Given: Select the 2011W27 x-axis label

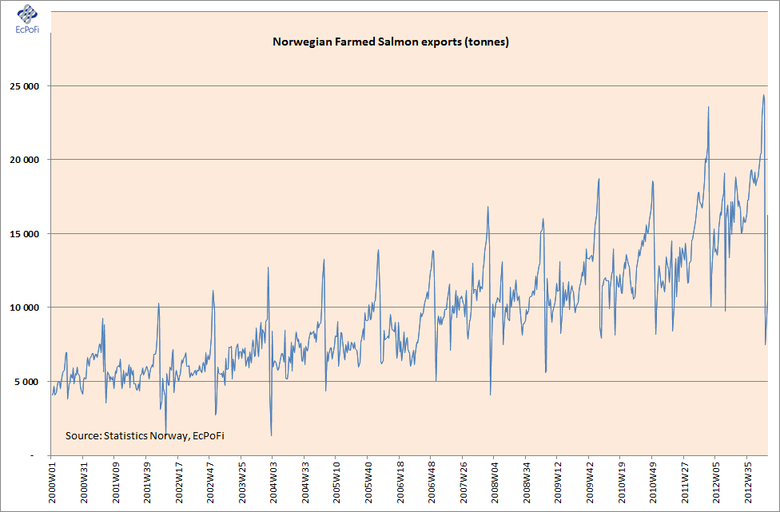Looking at the screenshot, I should 684,484.
